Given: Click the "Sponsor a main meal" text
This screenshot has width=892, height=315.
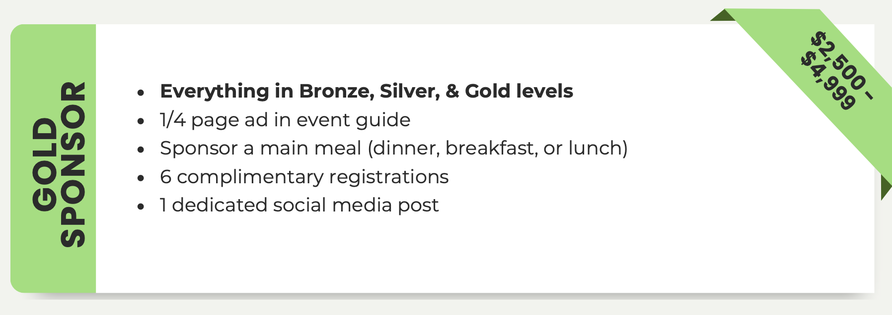Looking at the screenshot, I should click(x=260, y=148).
